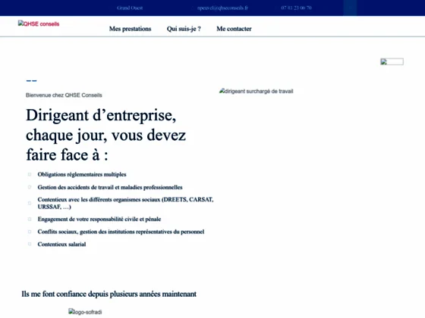Click the bullet icon beside 'Engagement de votre responsabilité'
Viewport: 425px width, 318px height.
(x=30, y=219)
